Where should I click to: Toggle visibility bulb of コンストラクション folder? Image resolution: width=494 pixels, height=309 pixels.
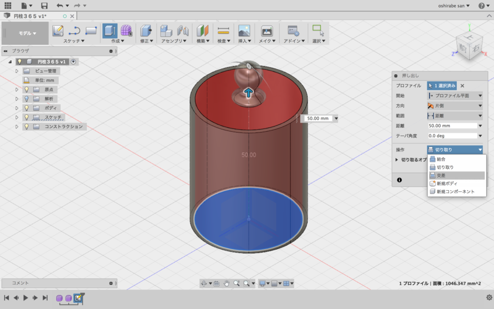coord(27,126)
